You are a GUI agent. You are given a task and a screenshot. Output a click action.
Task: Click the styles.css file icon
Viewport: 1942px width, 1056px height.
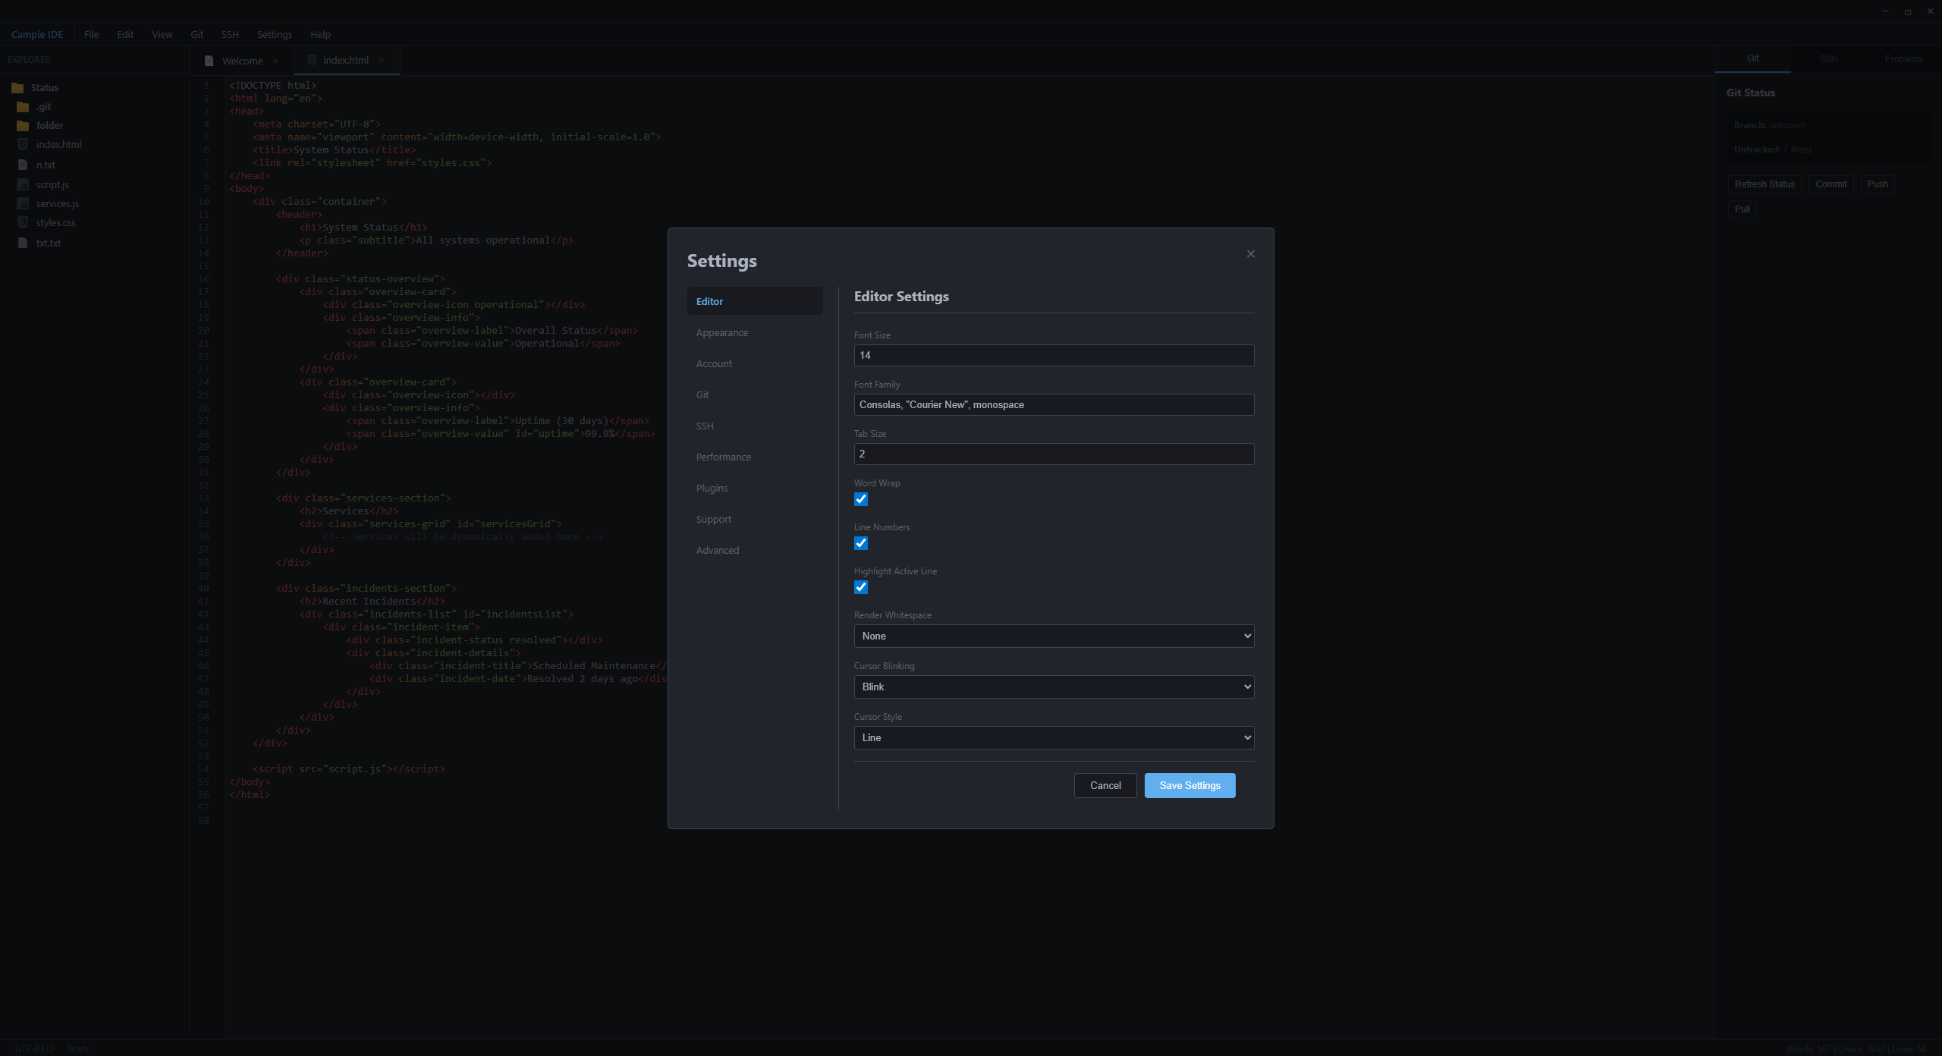coord(23,222)
